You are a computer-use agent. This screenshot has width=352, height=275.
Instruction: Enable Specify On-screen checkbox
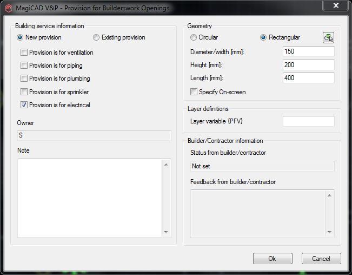(194, 92)
